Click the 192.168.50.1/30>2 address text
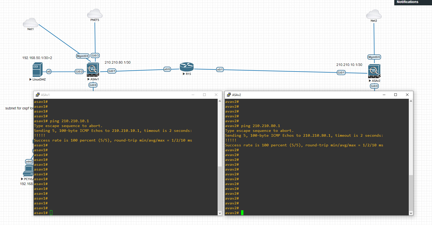Image resolution: width=432 pixels, height=225 pixels. pyautogui.click(x=37, y=58)
